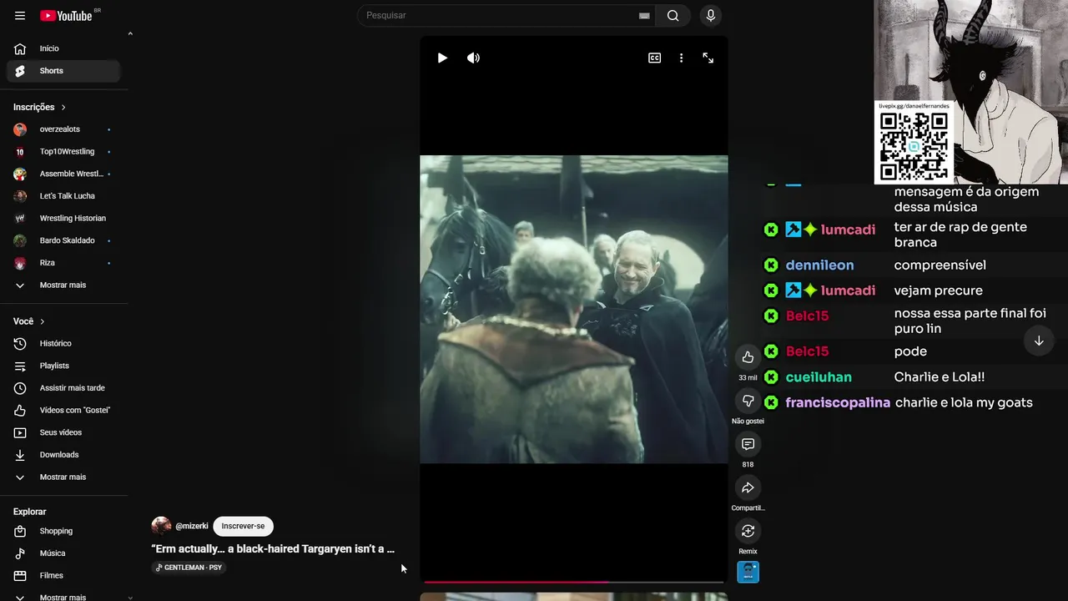Mute the Short's volume
Viewport: 1068px width, 601px height.
pos(473,58)
